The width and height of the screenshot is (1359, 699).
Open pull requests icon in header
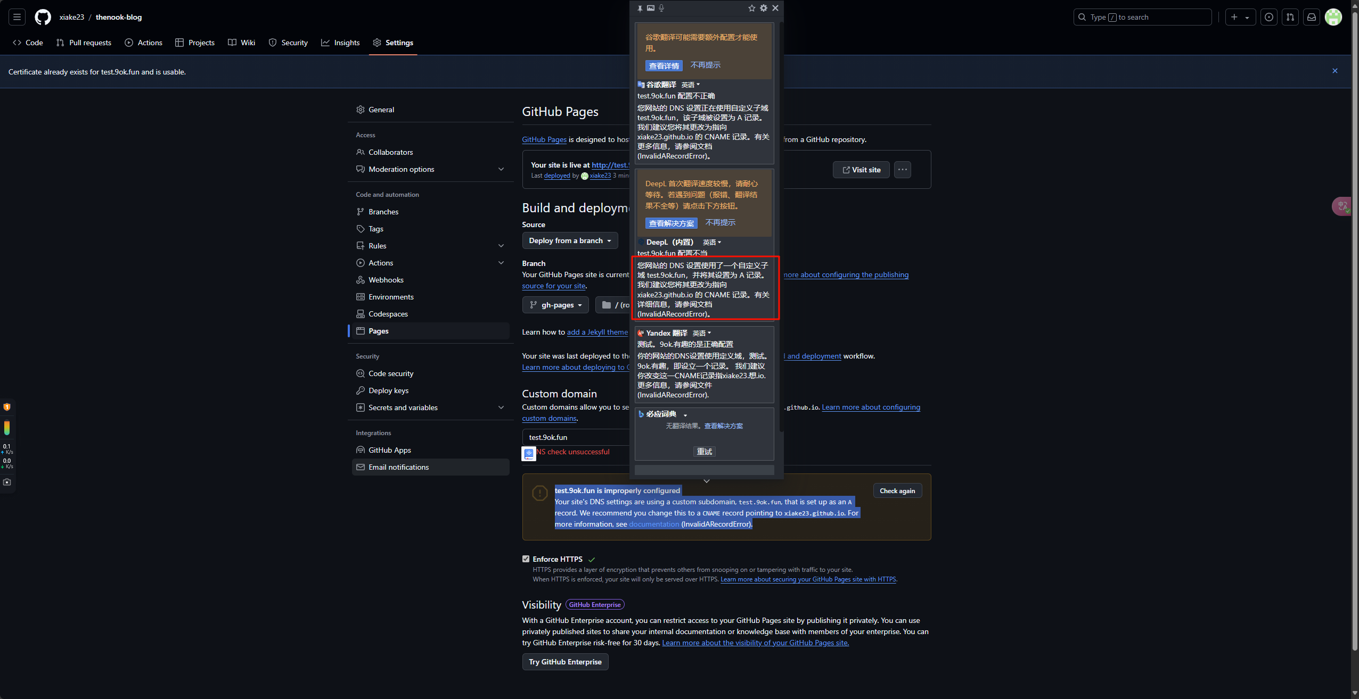(x=1290, y=17)
